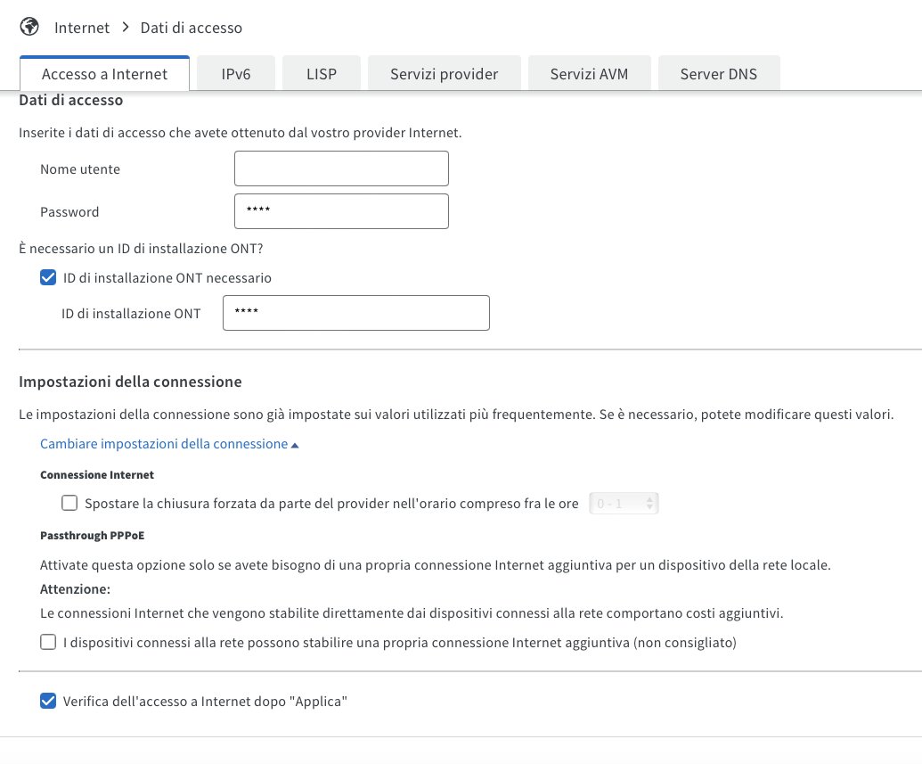Switch to the LISP tab
Image resolution: width=922 pixels, height=764 pixels.
[321, 74]
